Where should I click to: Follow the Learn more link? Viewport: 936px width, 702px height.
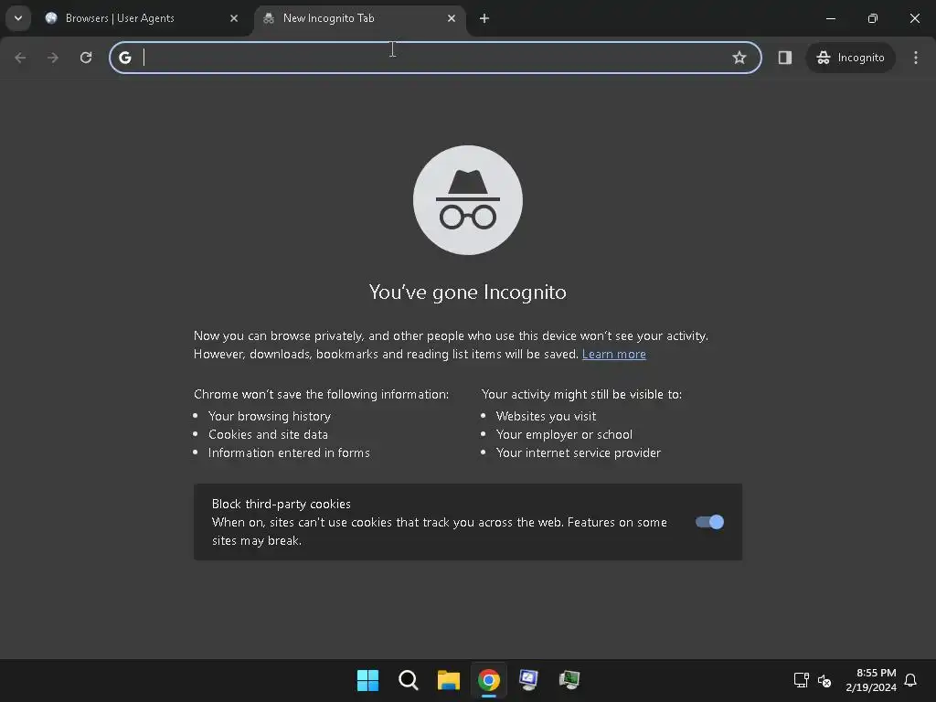[613, 354]
